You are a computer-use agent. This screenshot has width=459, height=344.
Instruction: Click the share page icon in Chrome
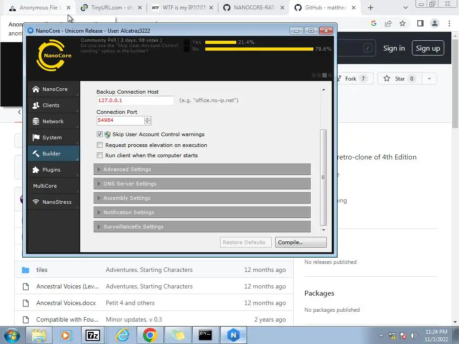pyautogui.click(x=388, y=23)
